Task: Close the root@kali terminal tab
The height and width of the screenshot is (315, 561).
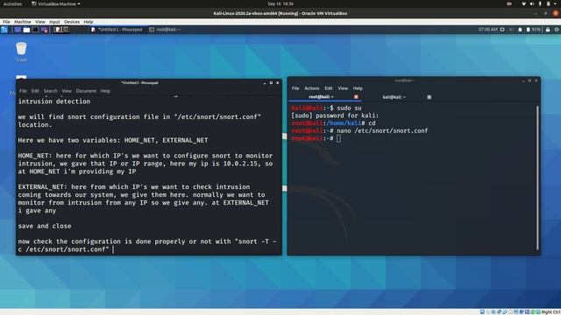Action: coord(356,97)
